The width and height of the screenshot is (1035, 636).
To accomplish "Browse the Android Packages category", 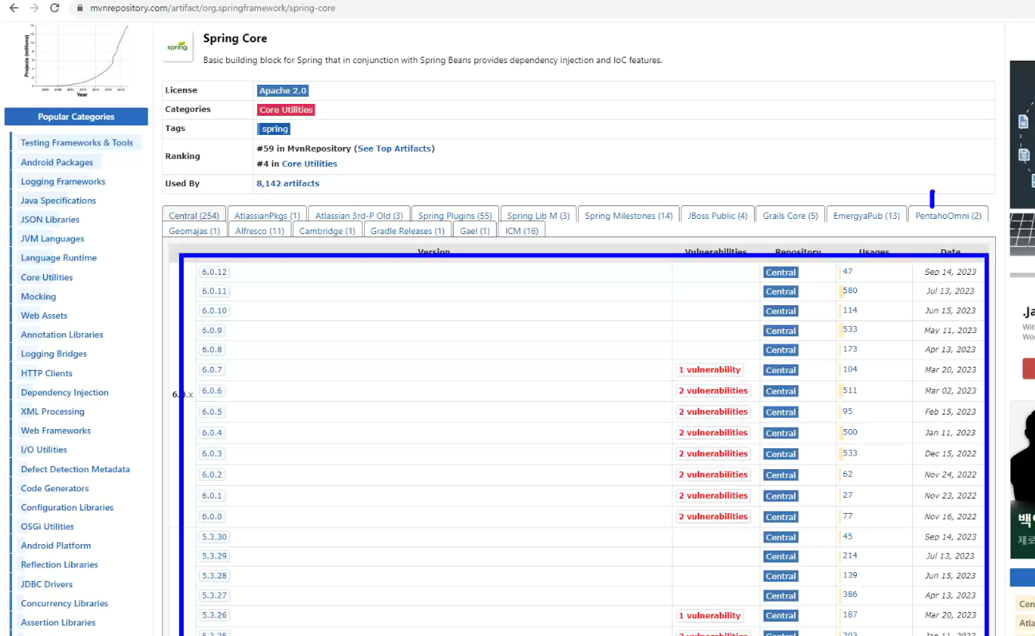I will click(x=57, y=162).
